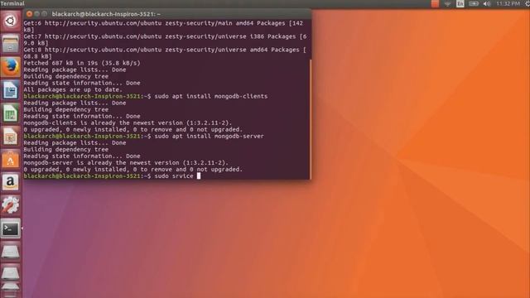Click the 'Get:6' zesty-security/main line
Image resolution: width=530 pixels, height=298 pixels.
[x=163, y=26]
